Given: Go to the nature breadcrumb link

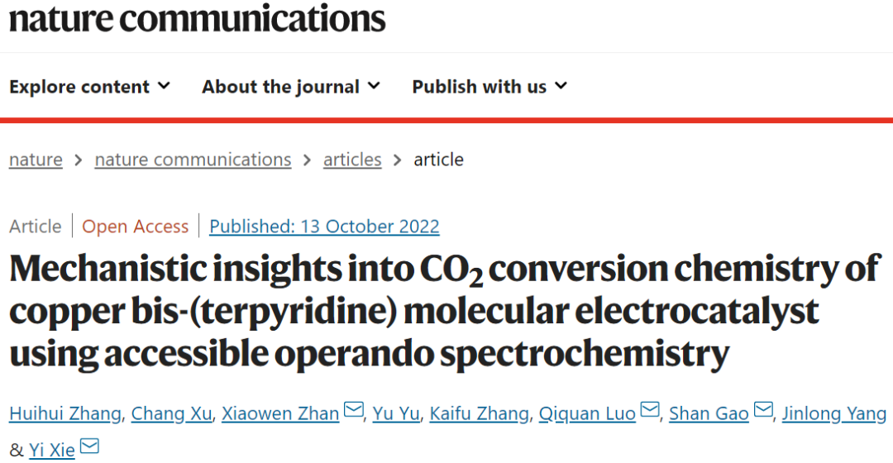Looking at the screenshot, I should coord(36,160).
